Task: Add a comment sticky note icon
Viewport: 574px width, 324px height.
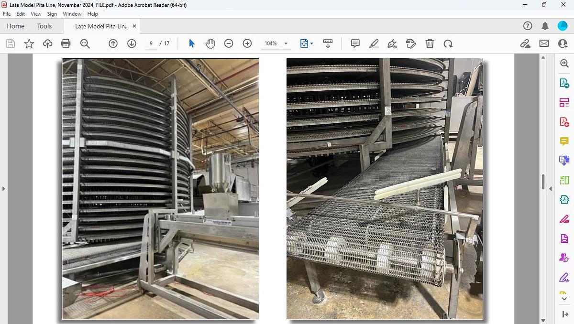Action: (355, 43)
